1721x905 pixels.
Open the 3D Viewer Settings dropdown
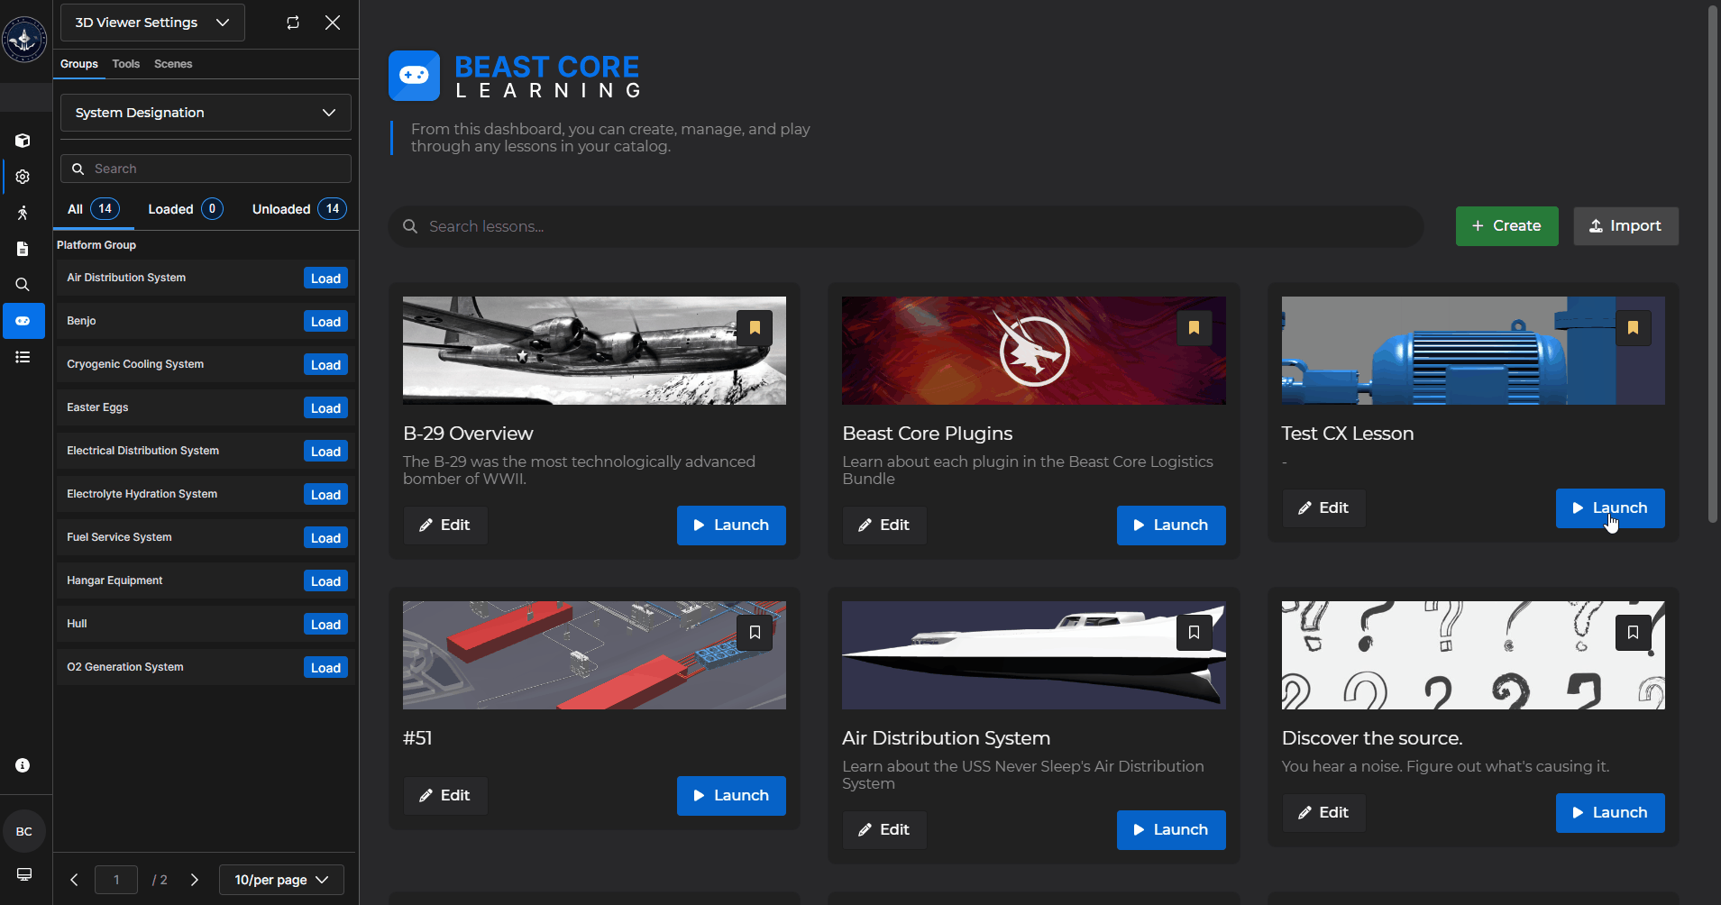click(x=152, y=23)
